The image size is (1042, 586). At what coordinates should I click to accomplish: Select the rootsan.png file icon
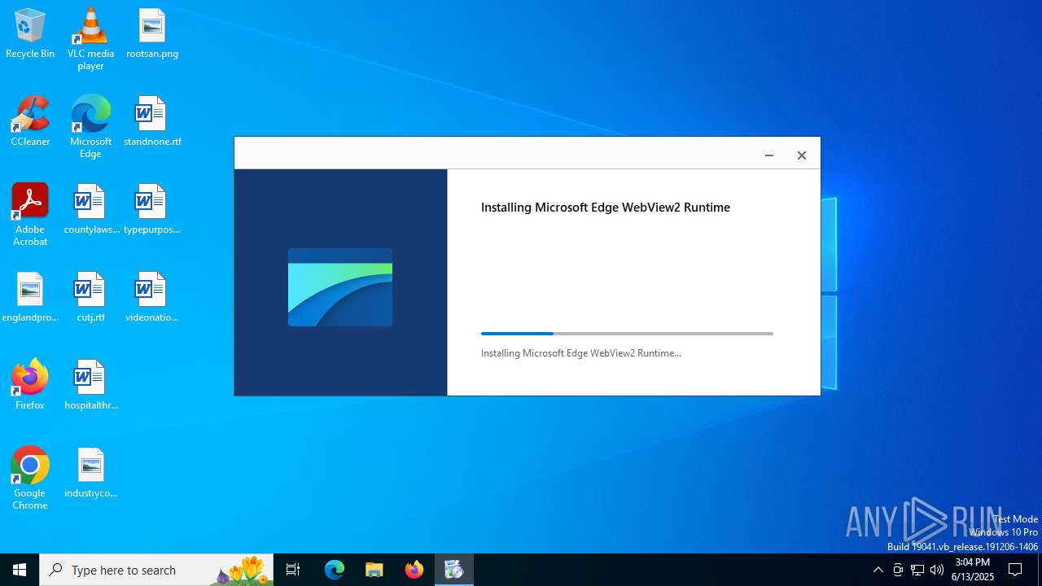[x=152, y=34]
